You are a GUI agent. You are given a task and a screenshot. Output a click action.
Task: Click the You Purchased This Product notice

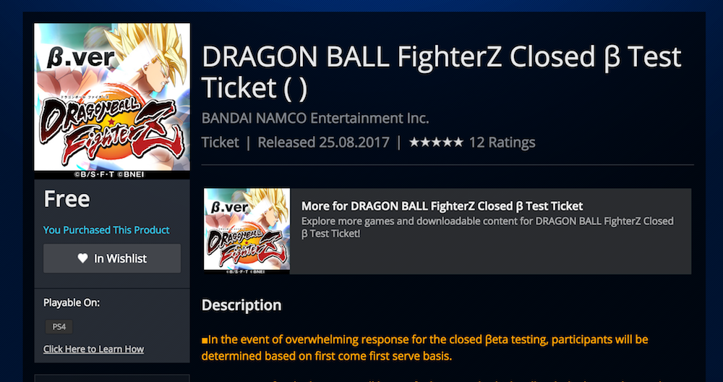point(106,230)
